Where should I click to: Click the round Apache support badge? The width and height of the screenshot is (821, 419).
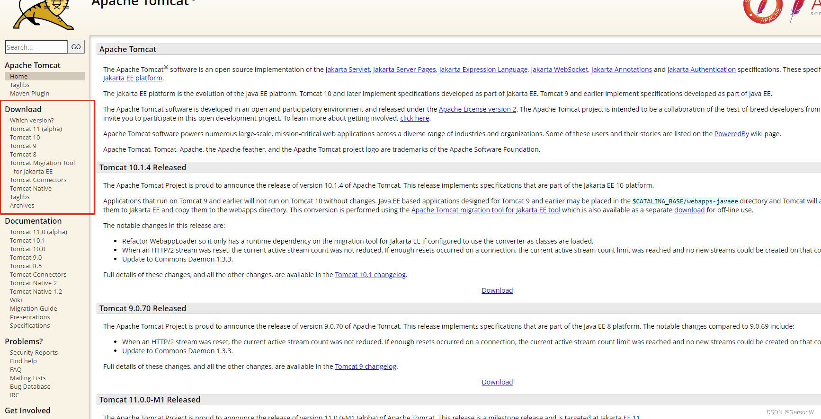click(x=763, y=11)
